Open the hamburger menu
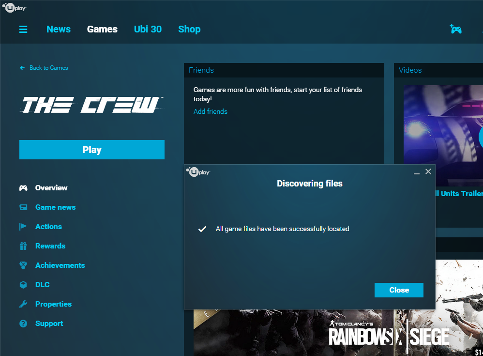This screenshot has width=483, height=356. 23,29
